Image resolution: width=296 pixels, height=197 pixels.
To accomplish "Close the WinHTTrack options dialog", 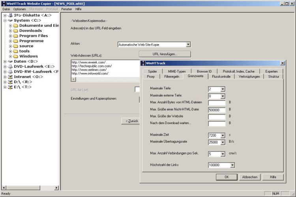I will [x=283, y=63].
